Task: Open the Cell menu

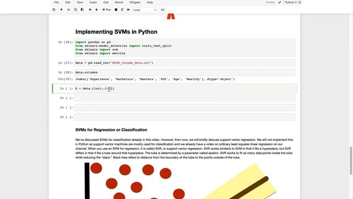Action: (106, 2)
